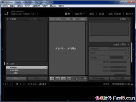Open the 编辑(E) menu
This screenshot has height=102, width=136.
(13, 6)
